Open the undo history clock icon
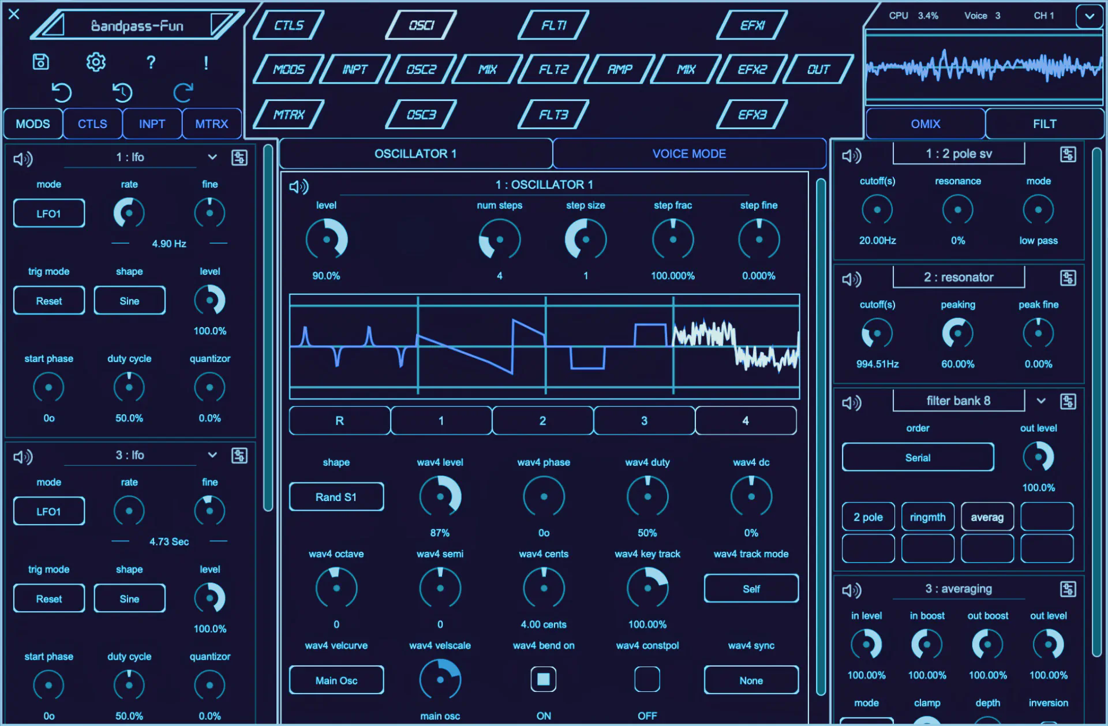The width and height of the screenshot is (1108, 726). [122, 92]
